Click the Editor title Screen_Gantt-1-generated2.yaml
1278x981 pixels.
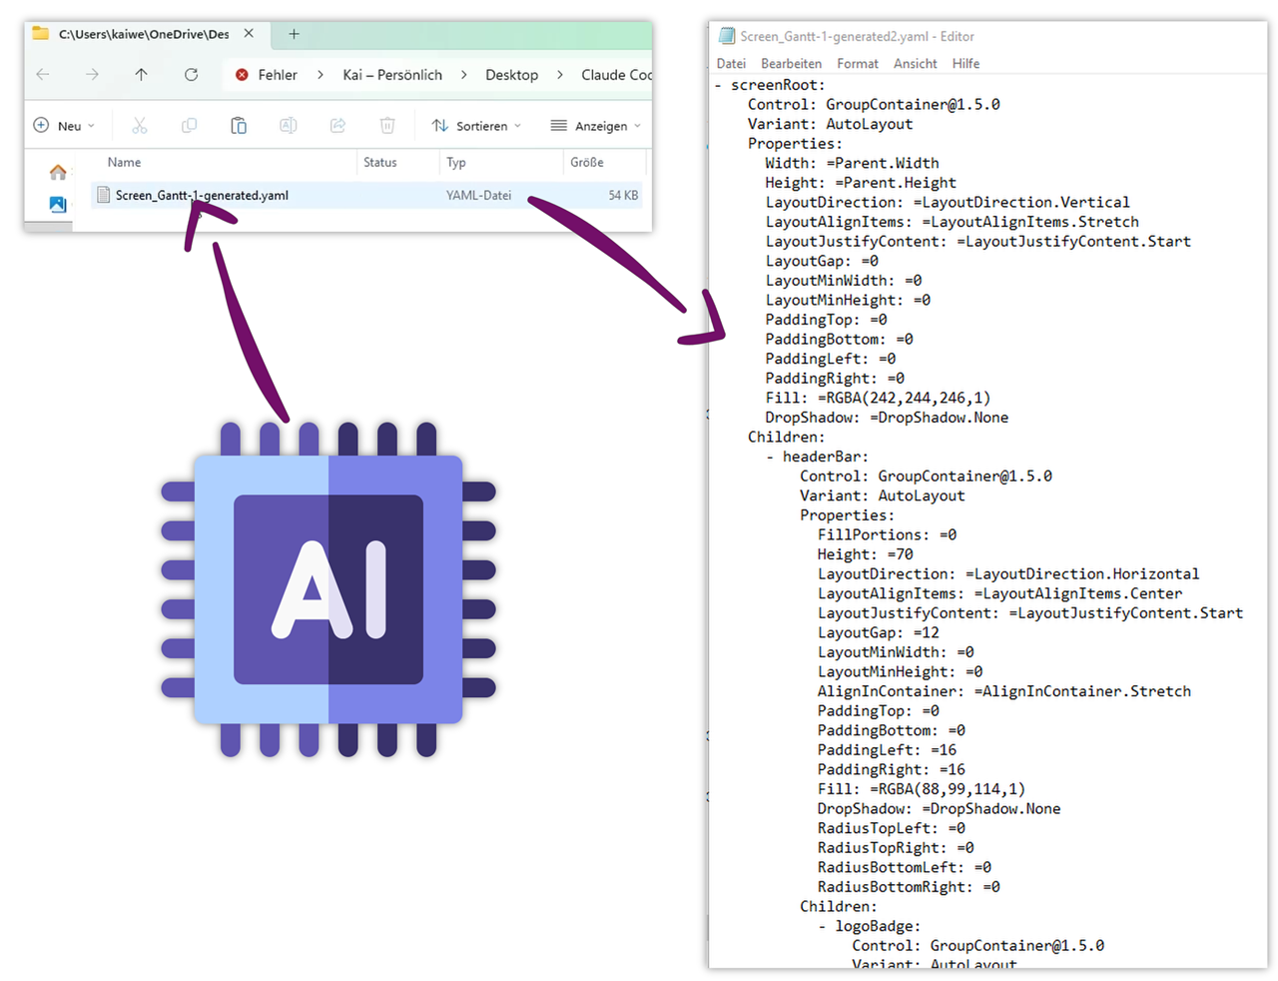tap(857, 36)
